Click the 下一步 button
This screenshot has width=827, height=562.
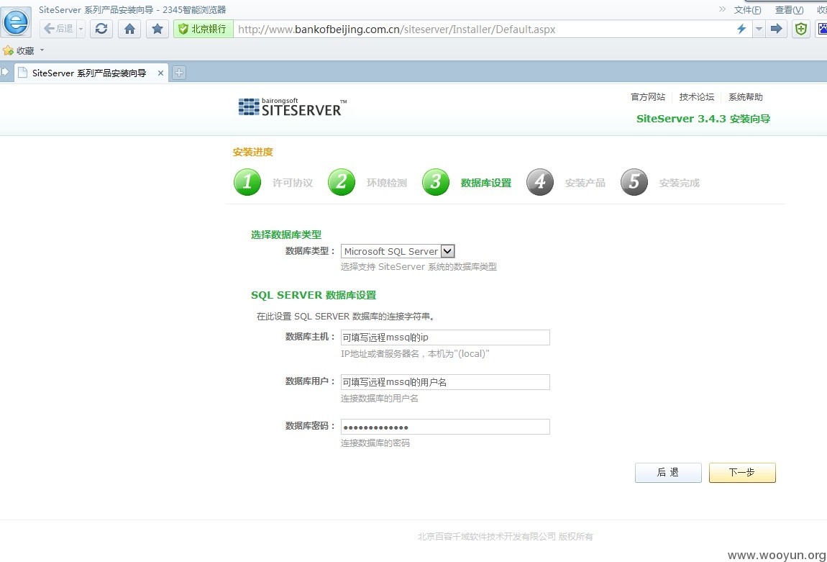tap(742, 472)
